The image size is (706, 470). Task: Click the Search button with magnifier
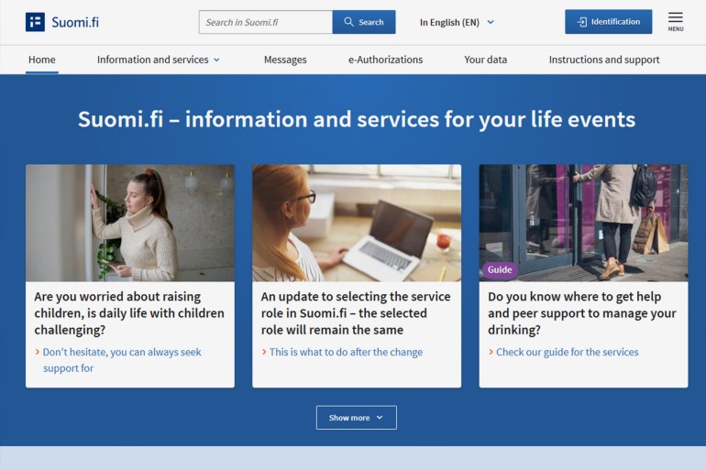(364, 22)
